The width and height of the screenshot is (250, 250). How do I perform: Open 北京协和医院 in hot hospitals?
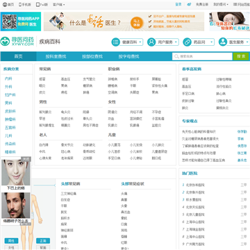point(195,185)
